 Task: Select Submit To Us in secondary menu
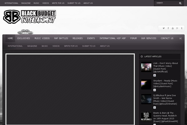(x=89, y=46)
